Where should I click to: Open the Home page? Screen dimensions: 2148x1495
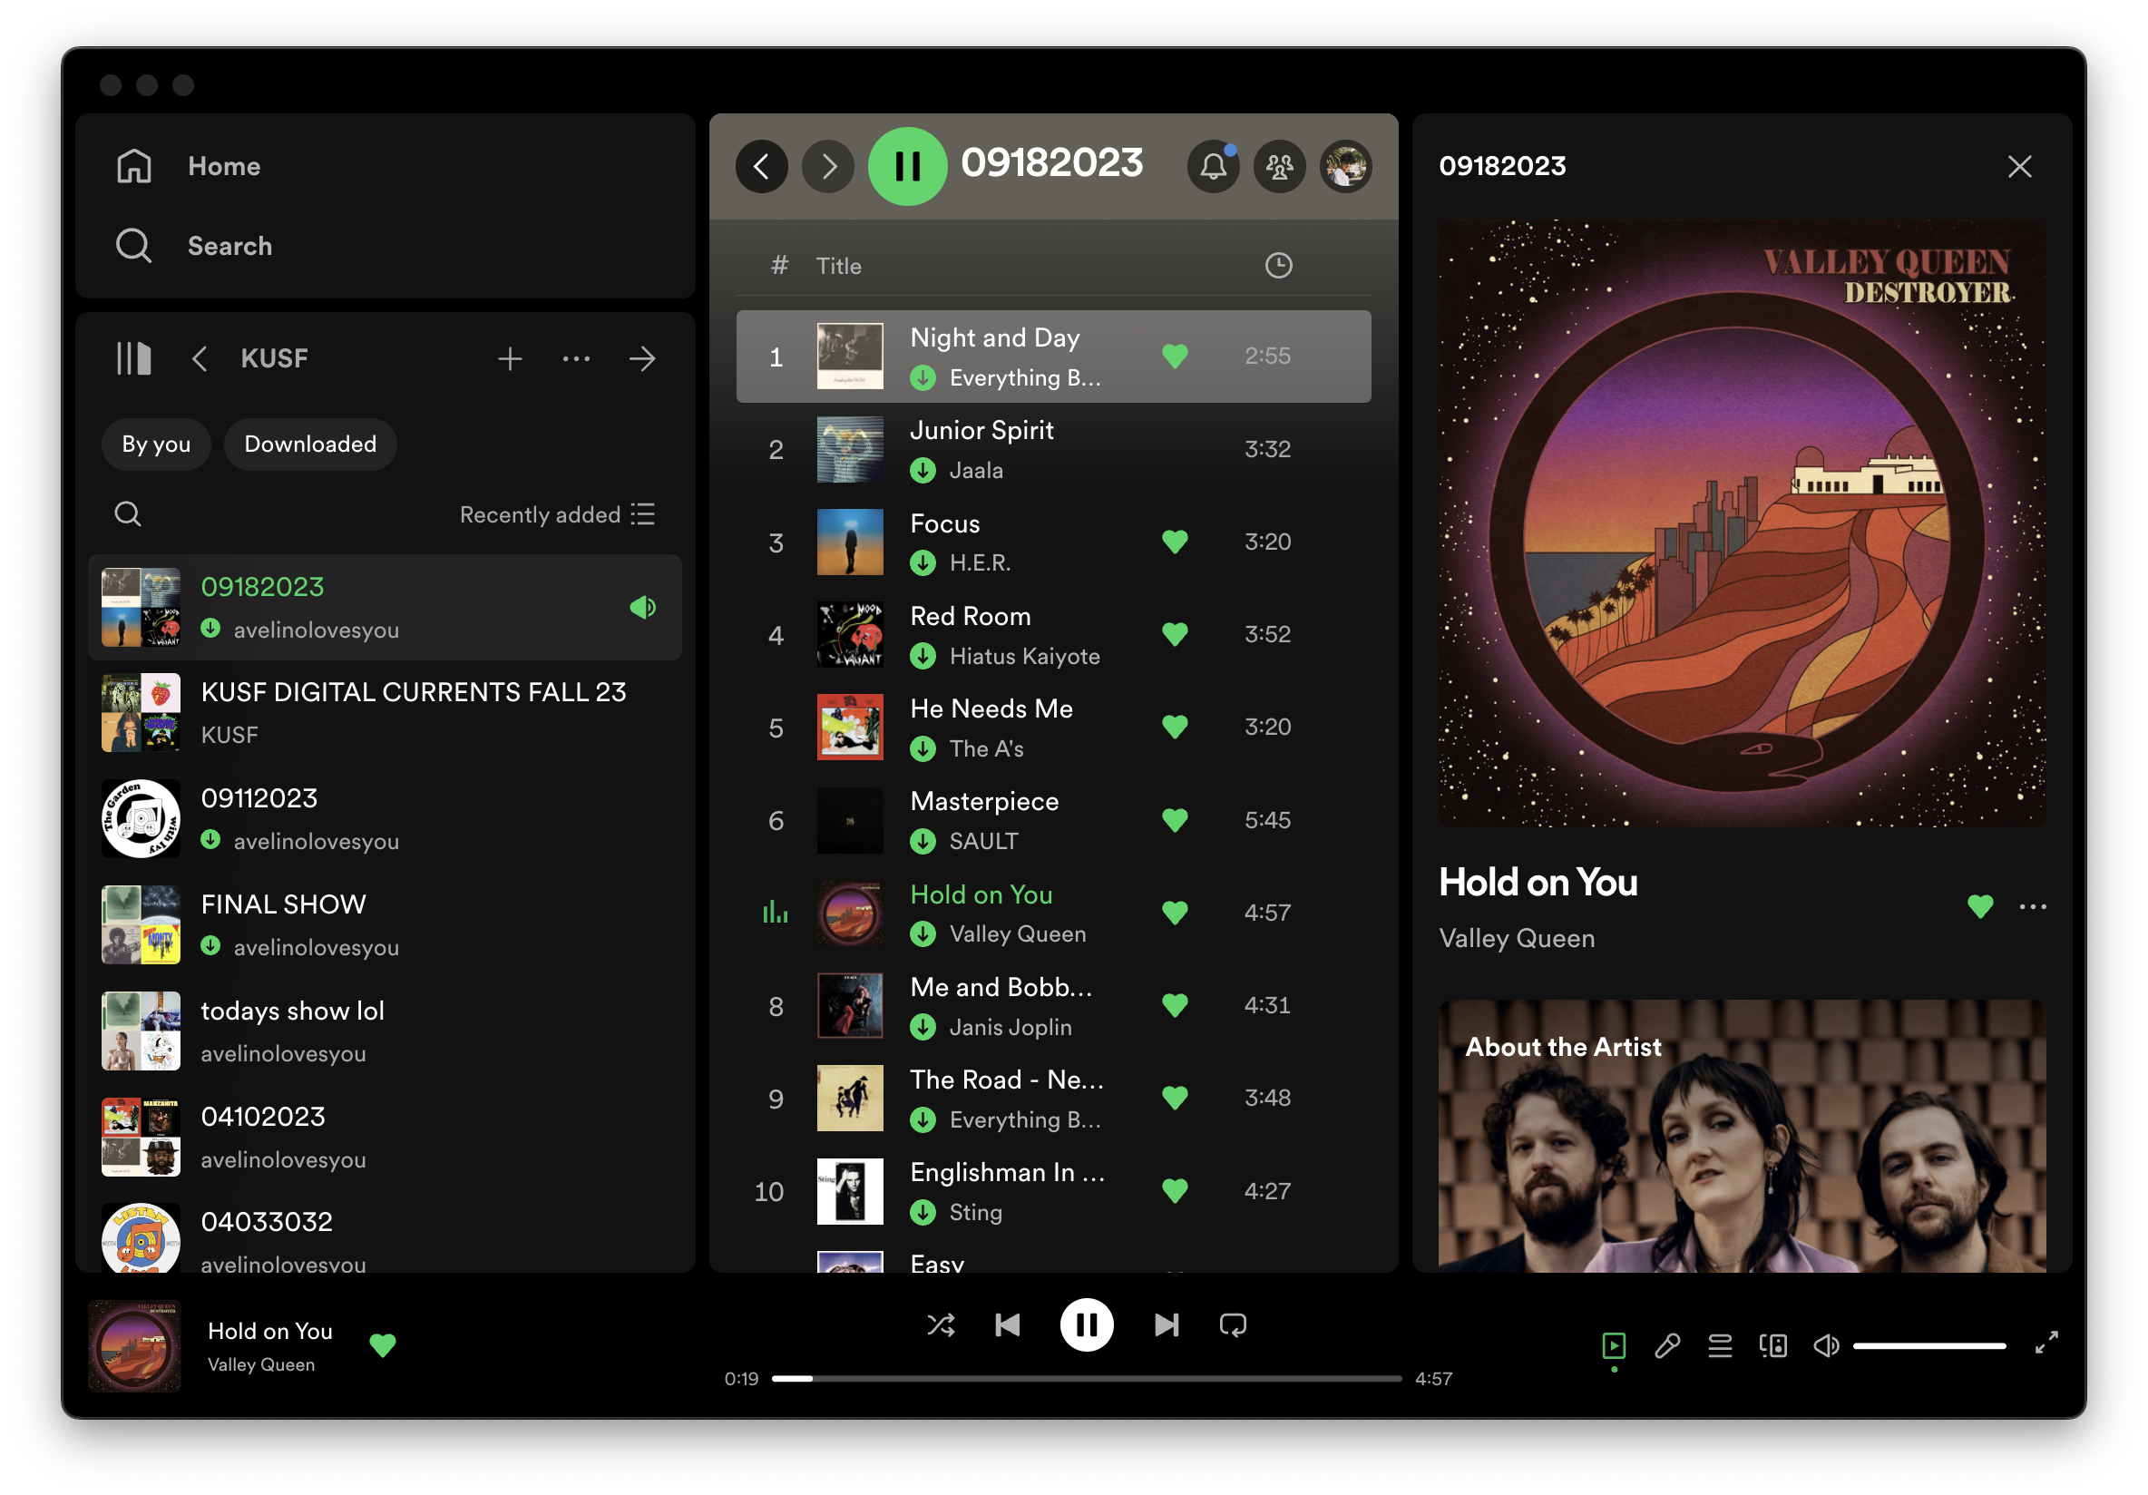click(188, 167)
